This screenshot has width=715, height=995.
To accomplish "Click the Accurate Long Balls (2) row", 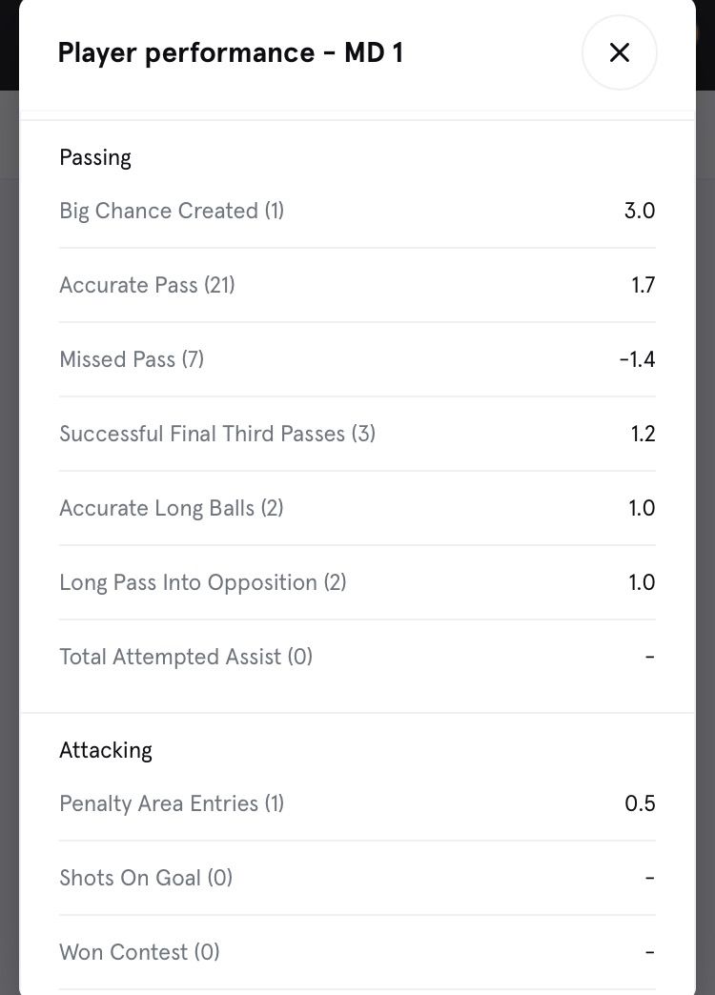I will tap(172, 508).
